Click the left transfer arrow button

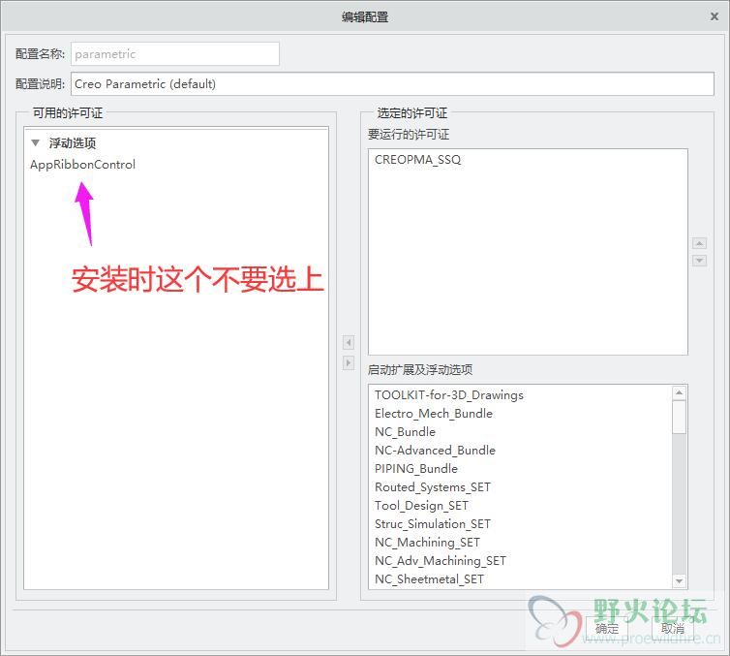tap(349, 342)
